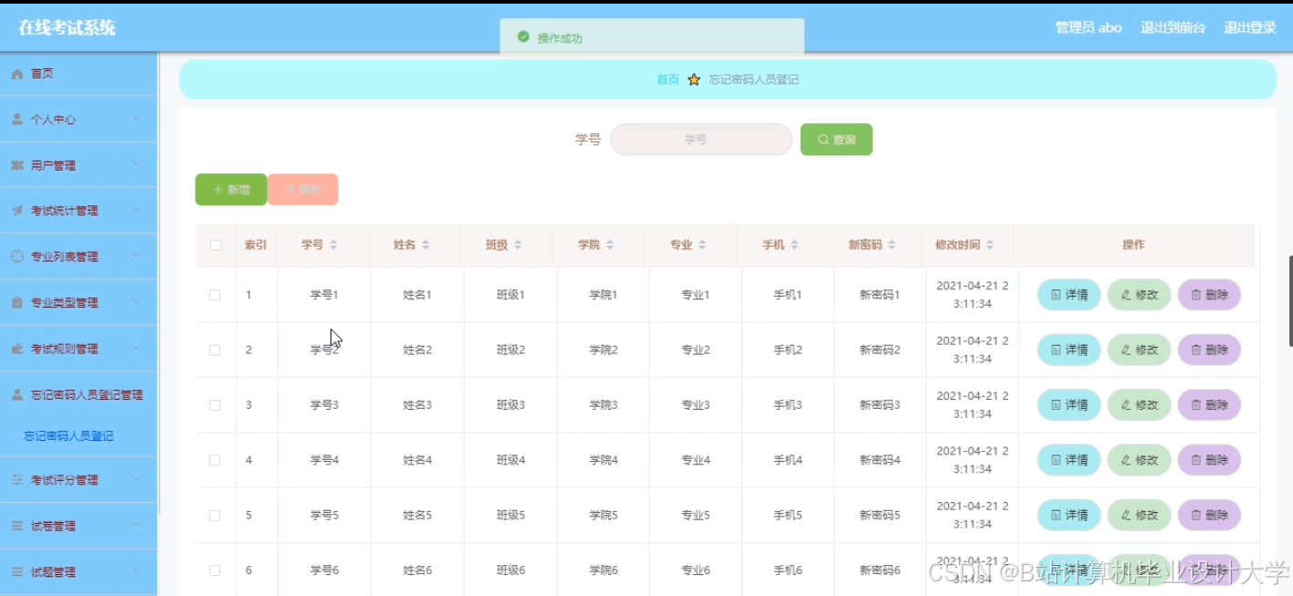Viewport: 1293px width, 596px height.
Task: Click 退出到前台 in the top bar
Action: [x=1172, y=27]
